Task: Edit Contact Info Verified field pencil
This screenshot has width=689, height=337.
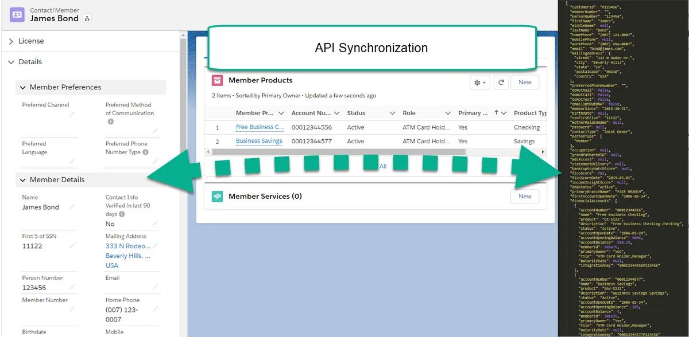Action: (x=155, y=224)
